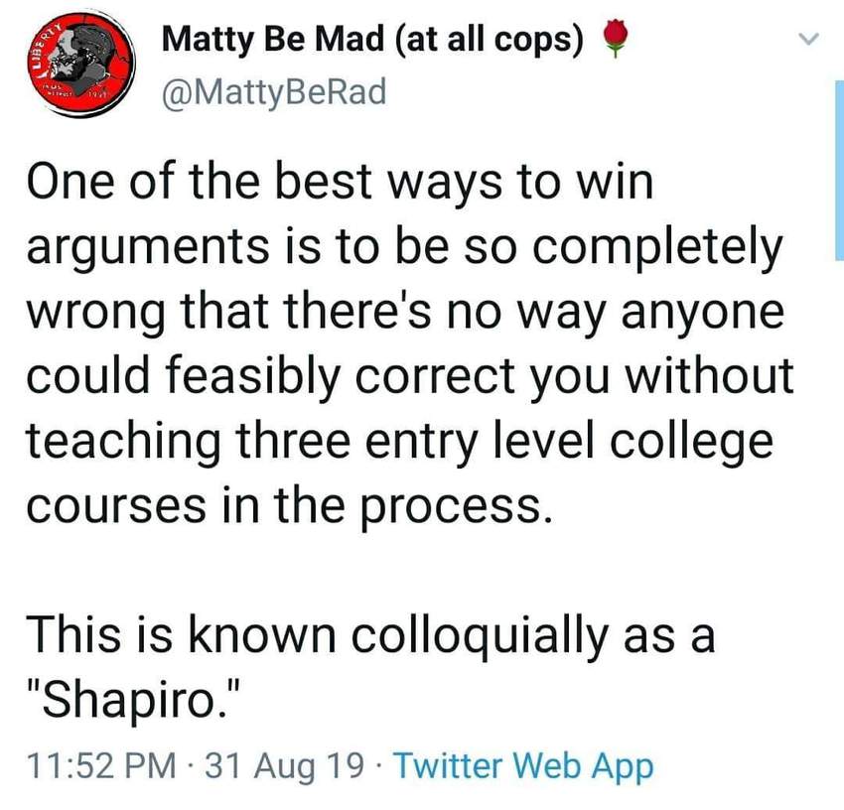Open the Twitter Web App source link
844x810 pixels.
(x=523, y=766)
